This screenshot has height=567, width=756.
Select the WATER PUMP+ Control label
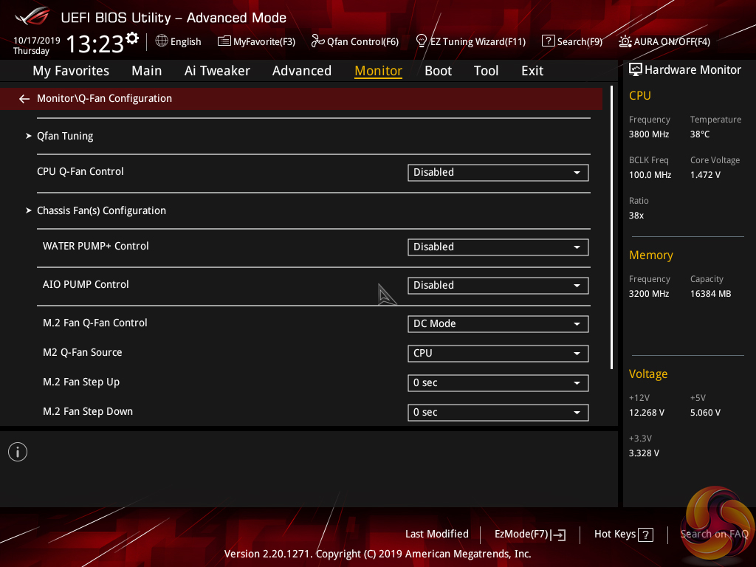(x=95, y=247)
